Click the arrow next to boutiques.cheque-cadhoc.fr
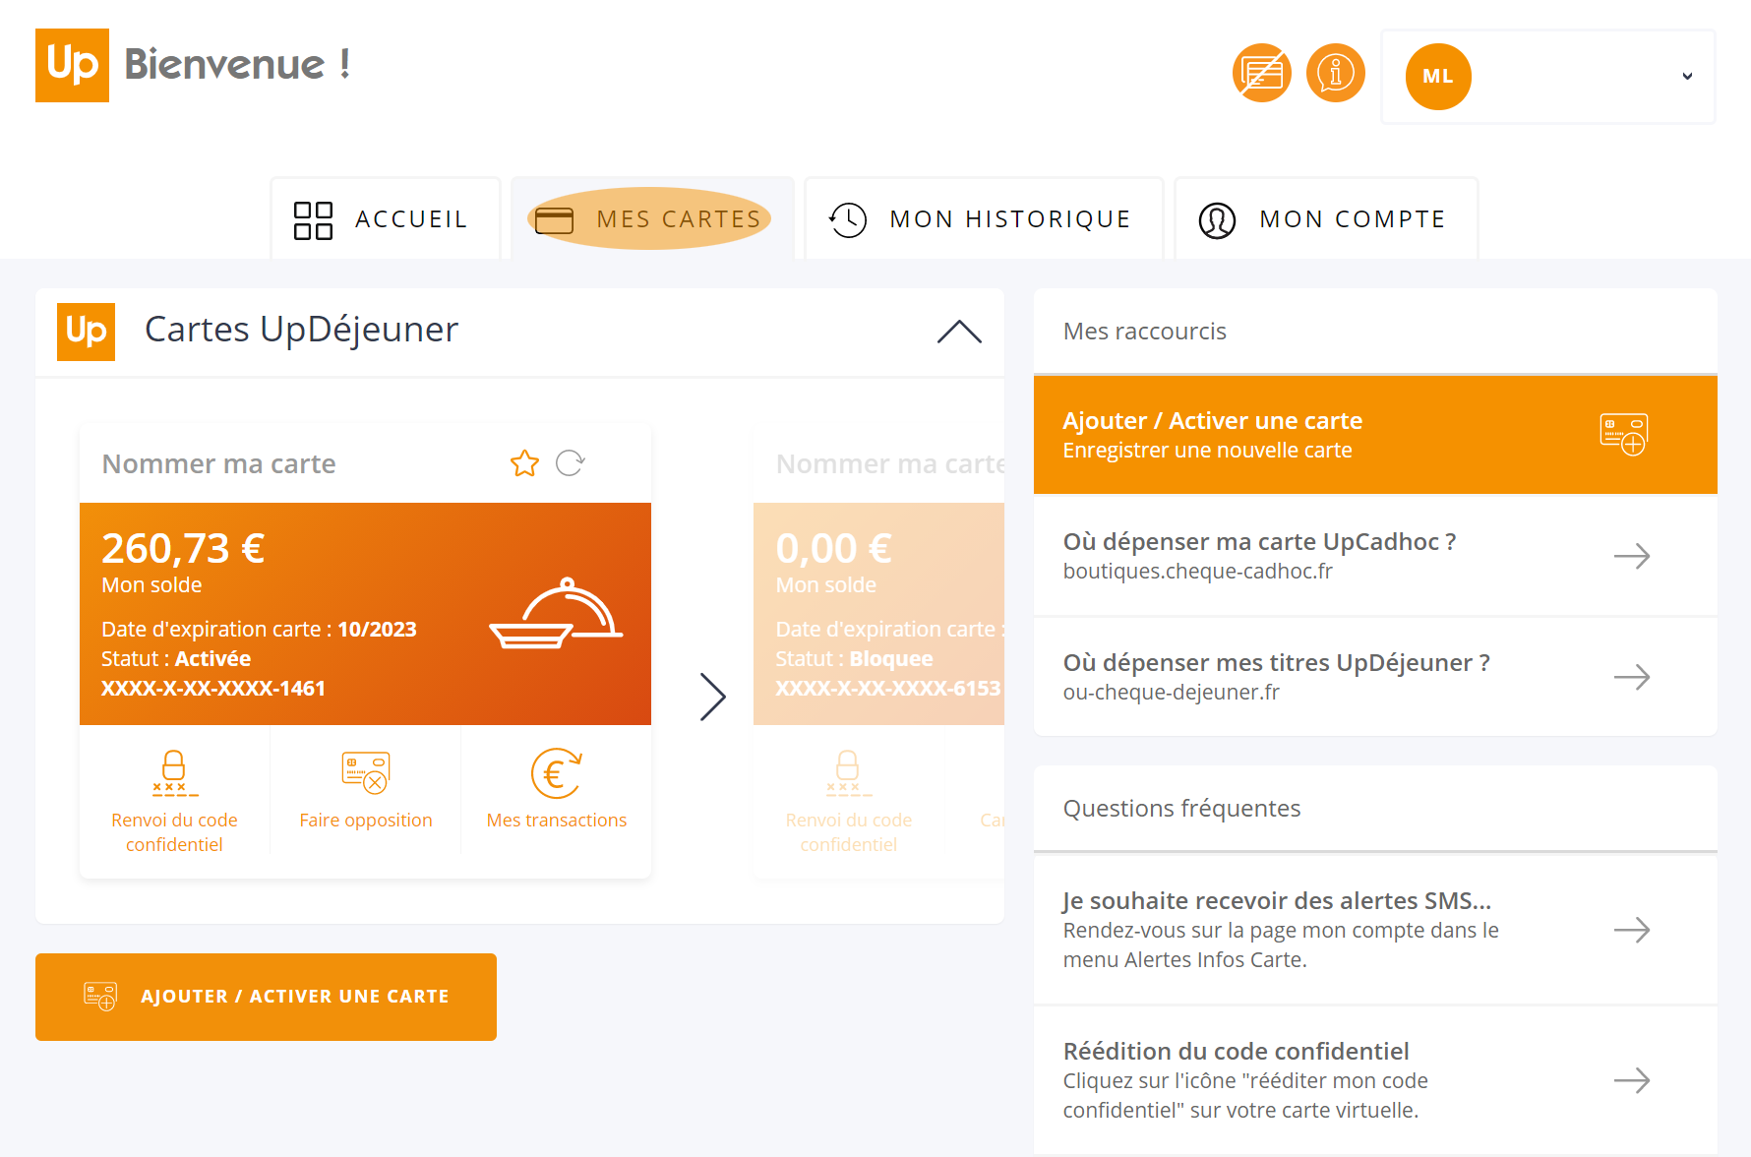Viewport: 1751px width, 1157px height. [1632, 556]
